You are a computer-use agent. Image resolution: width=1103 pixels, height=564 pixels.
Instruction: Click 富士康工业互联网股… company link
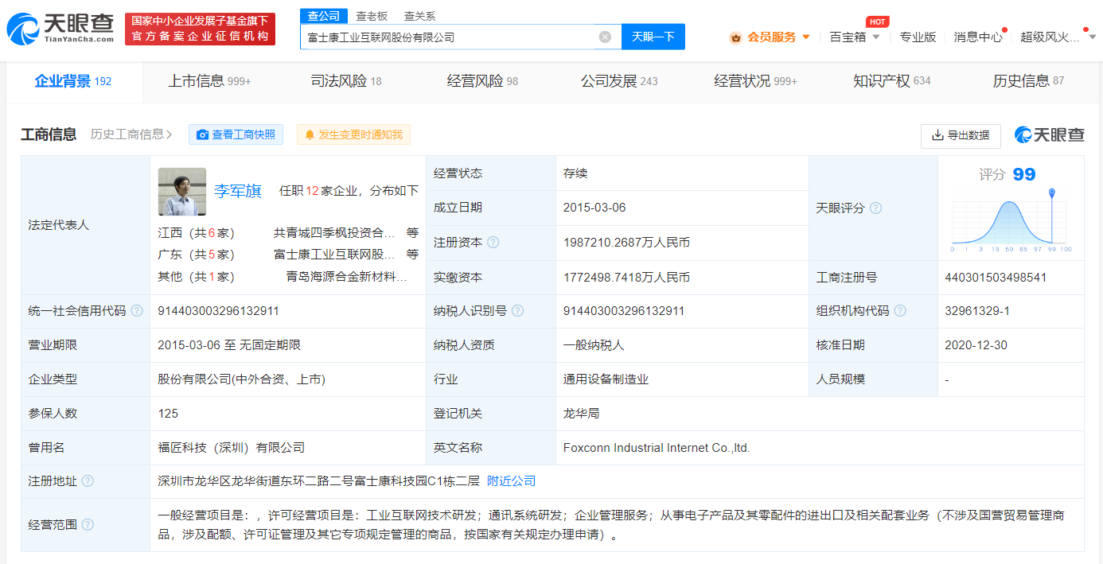coord(334,255)
